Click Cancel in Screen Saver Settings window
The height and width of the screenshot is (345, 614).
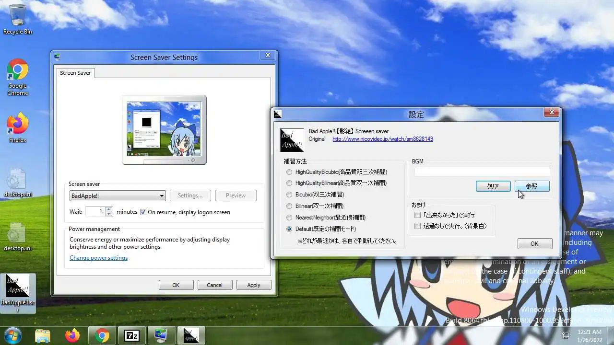click(x=214, y=285)
